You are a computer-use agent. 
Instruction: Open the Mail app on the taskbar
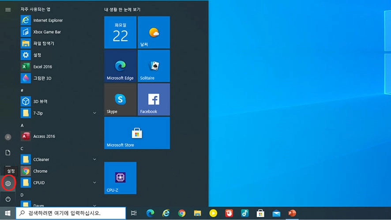[276, 213]
